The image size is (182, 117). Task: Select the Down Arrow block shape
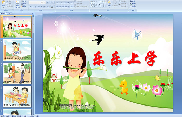103,4
